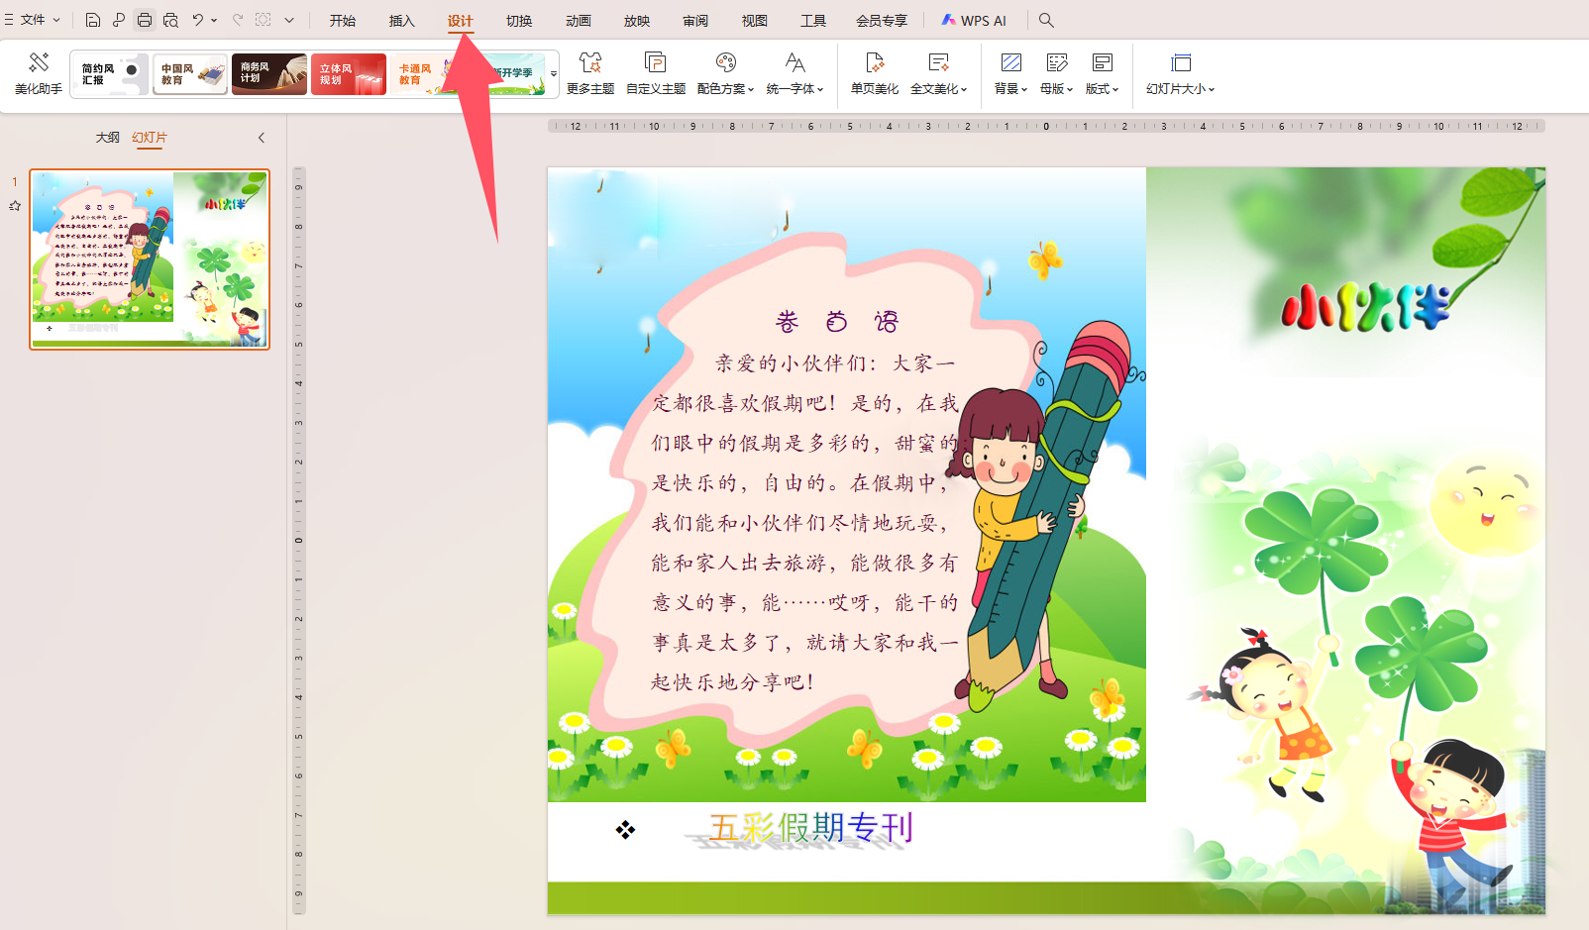Browse 更多主题 for more themes
Image resolution: width=1589 pixels, height=930 pixels.
[x=591, y=72]
